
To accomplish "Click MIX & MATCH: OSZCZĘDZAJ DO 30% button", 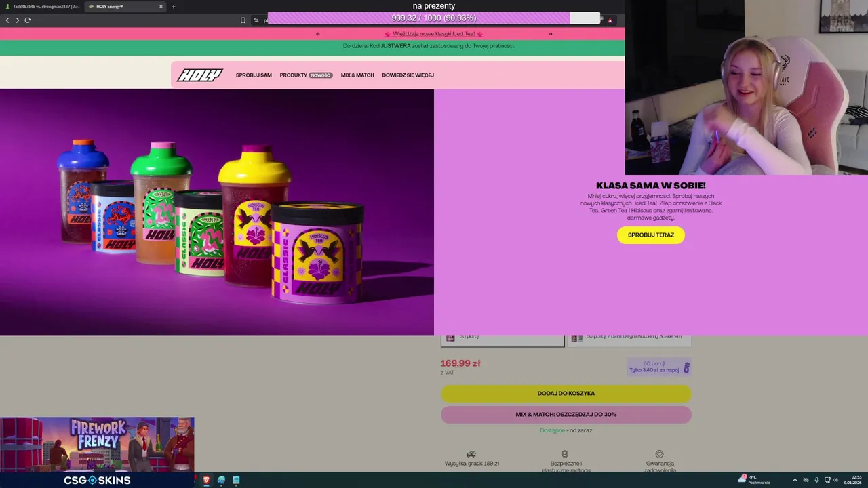I will [566, 414].
